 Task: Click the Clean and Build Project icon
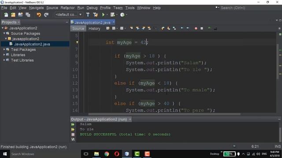click(x=95, y=14)
